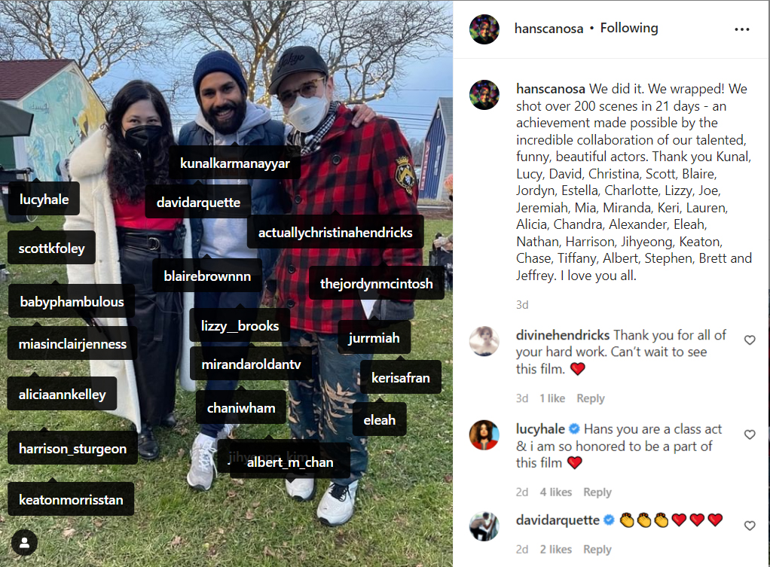Open davidarquette commenter avatar
This screenshot has width=770, height=567.
484,526
